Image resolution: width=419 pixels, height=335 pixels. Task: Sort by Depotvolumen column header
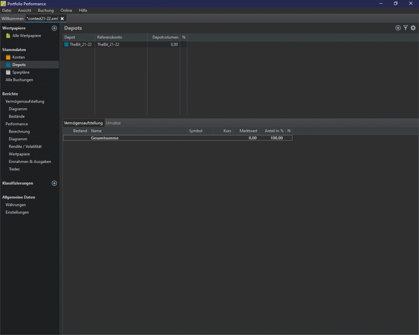pos(165,37)
